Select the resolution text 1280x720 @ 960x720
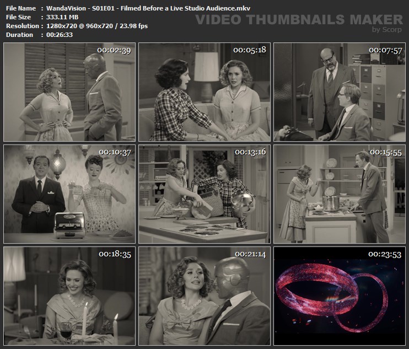This screenshot has width=409, height=349. coord(79,26)
